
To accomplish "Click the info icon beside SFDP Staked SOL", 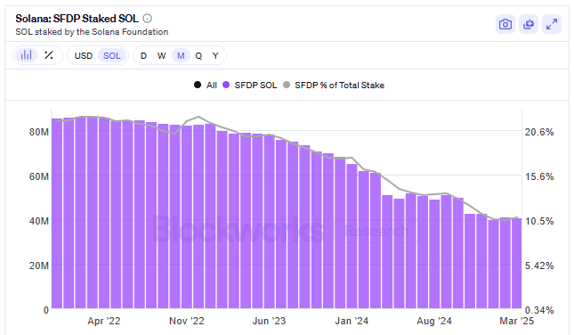I will click(x=147, y=19).
